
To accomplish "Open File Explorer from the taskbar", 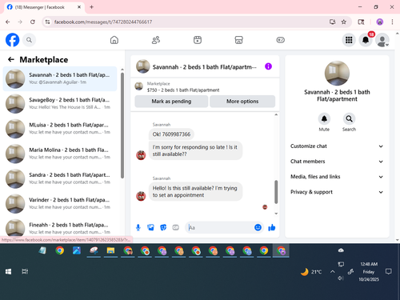I will (x=110, y=250).
